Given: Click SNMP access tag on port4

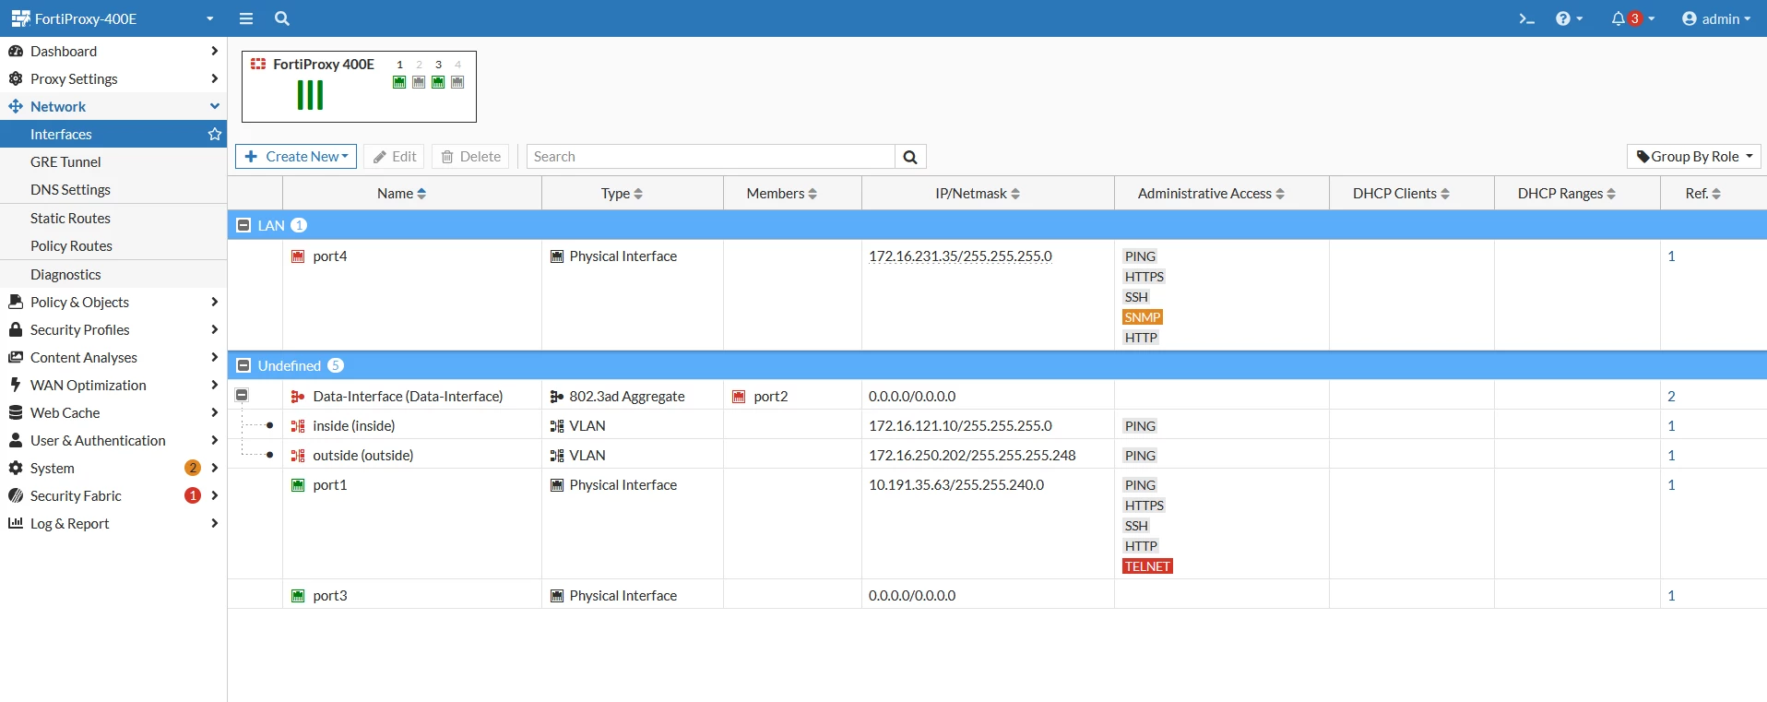Looking at the screenshot, I should (x=1142, y=317).
